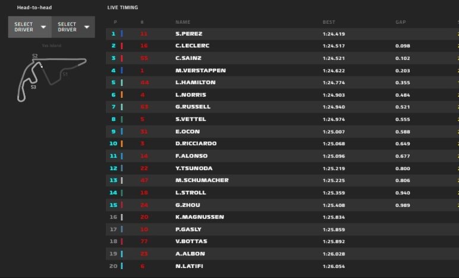Open the left Select Driver dropdown
Viewport: 459px width, 278px height.
click(x=29, y=27)
